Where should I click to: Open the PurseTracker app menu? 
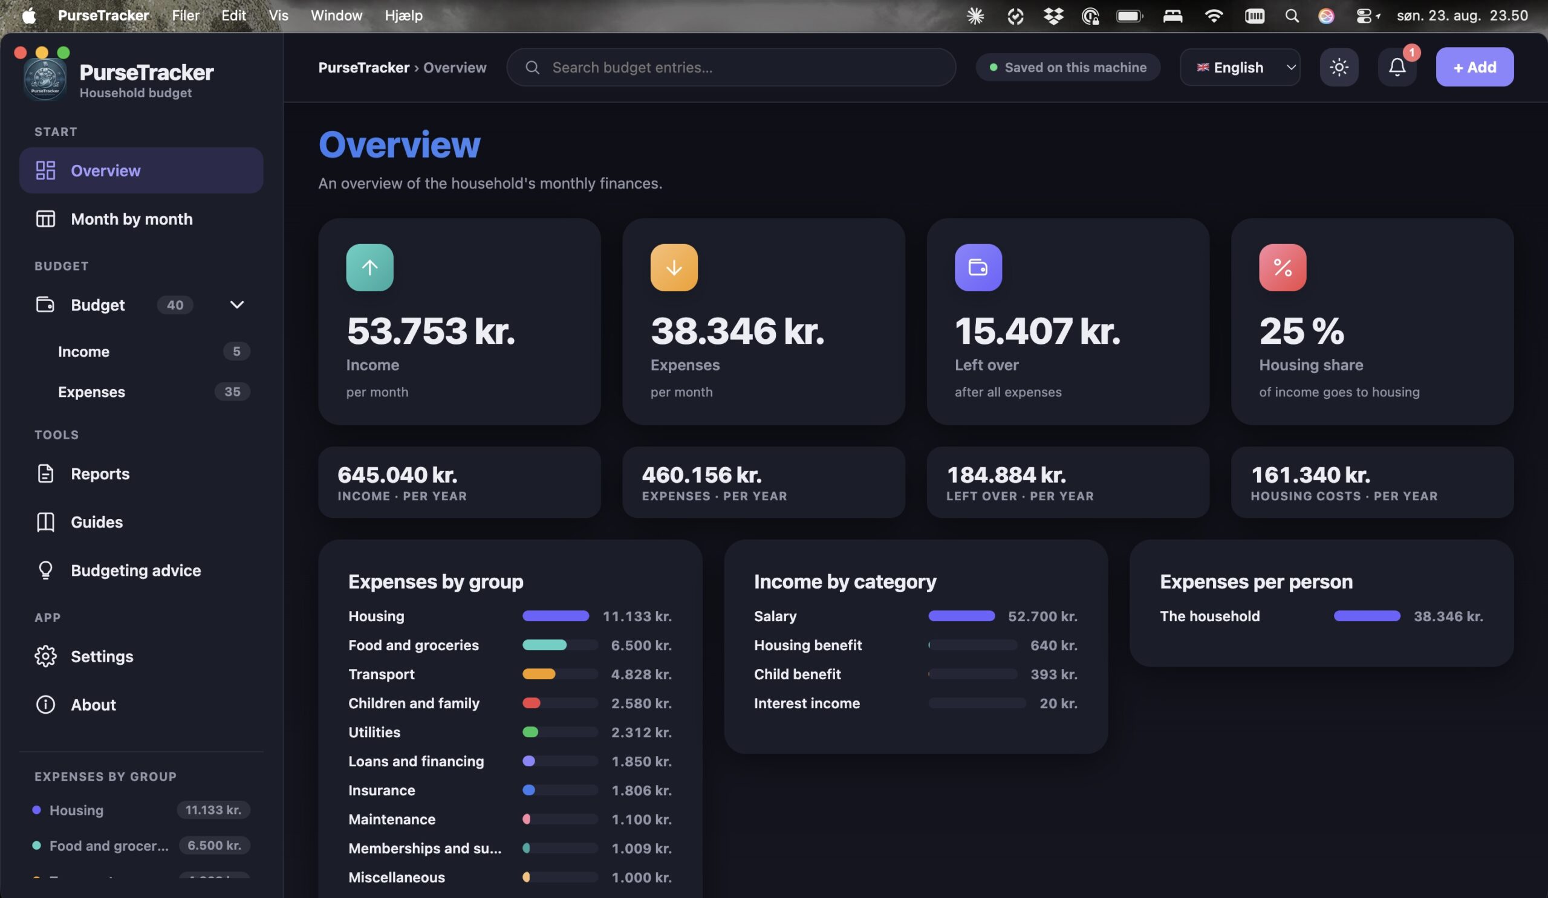pos(103,15)
